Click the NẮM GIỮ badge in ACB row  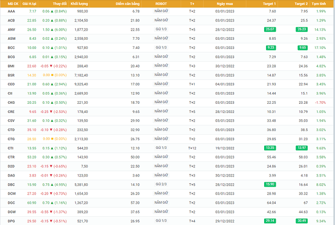tap(161, 20)
